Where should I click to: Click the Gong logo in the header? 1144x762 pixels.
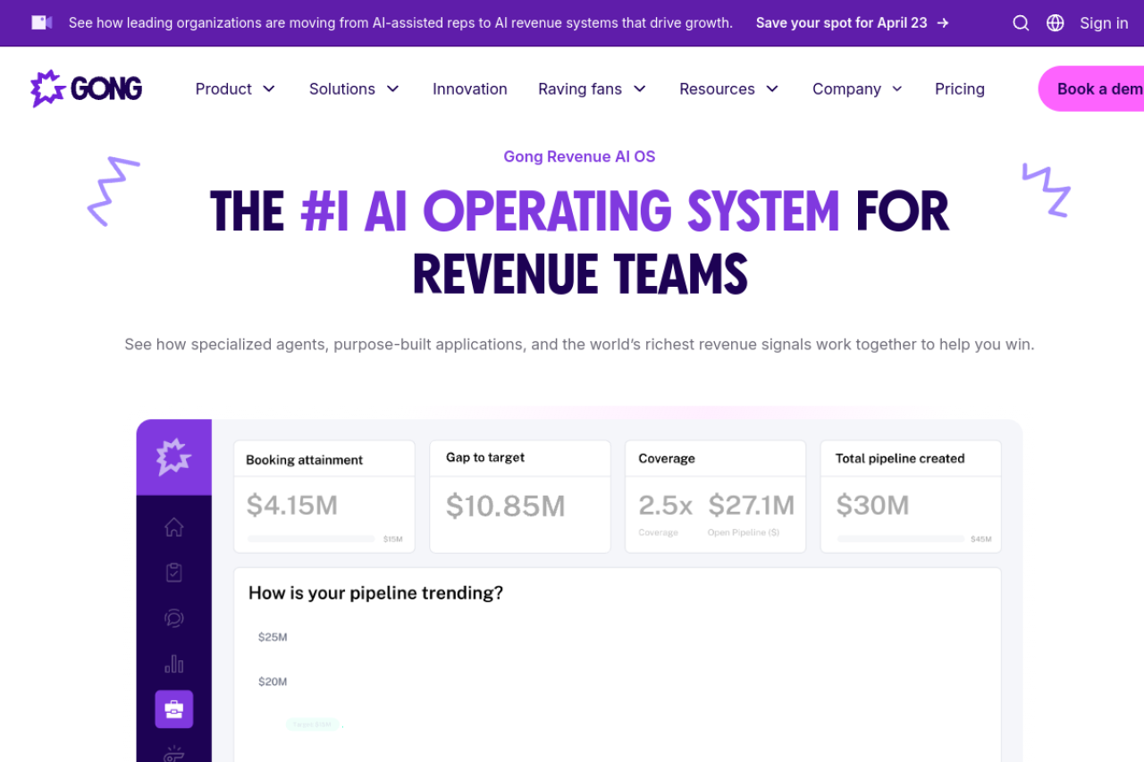[86, 88]
